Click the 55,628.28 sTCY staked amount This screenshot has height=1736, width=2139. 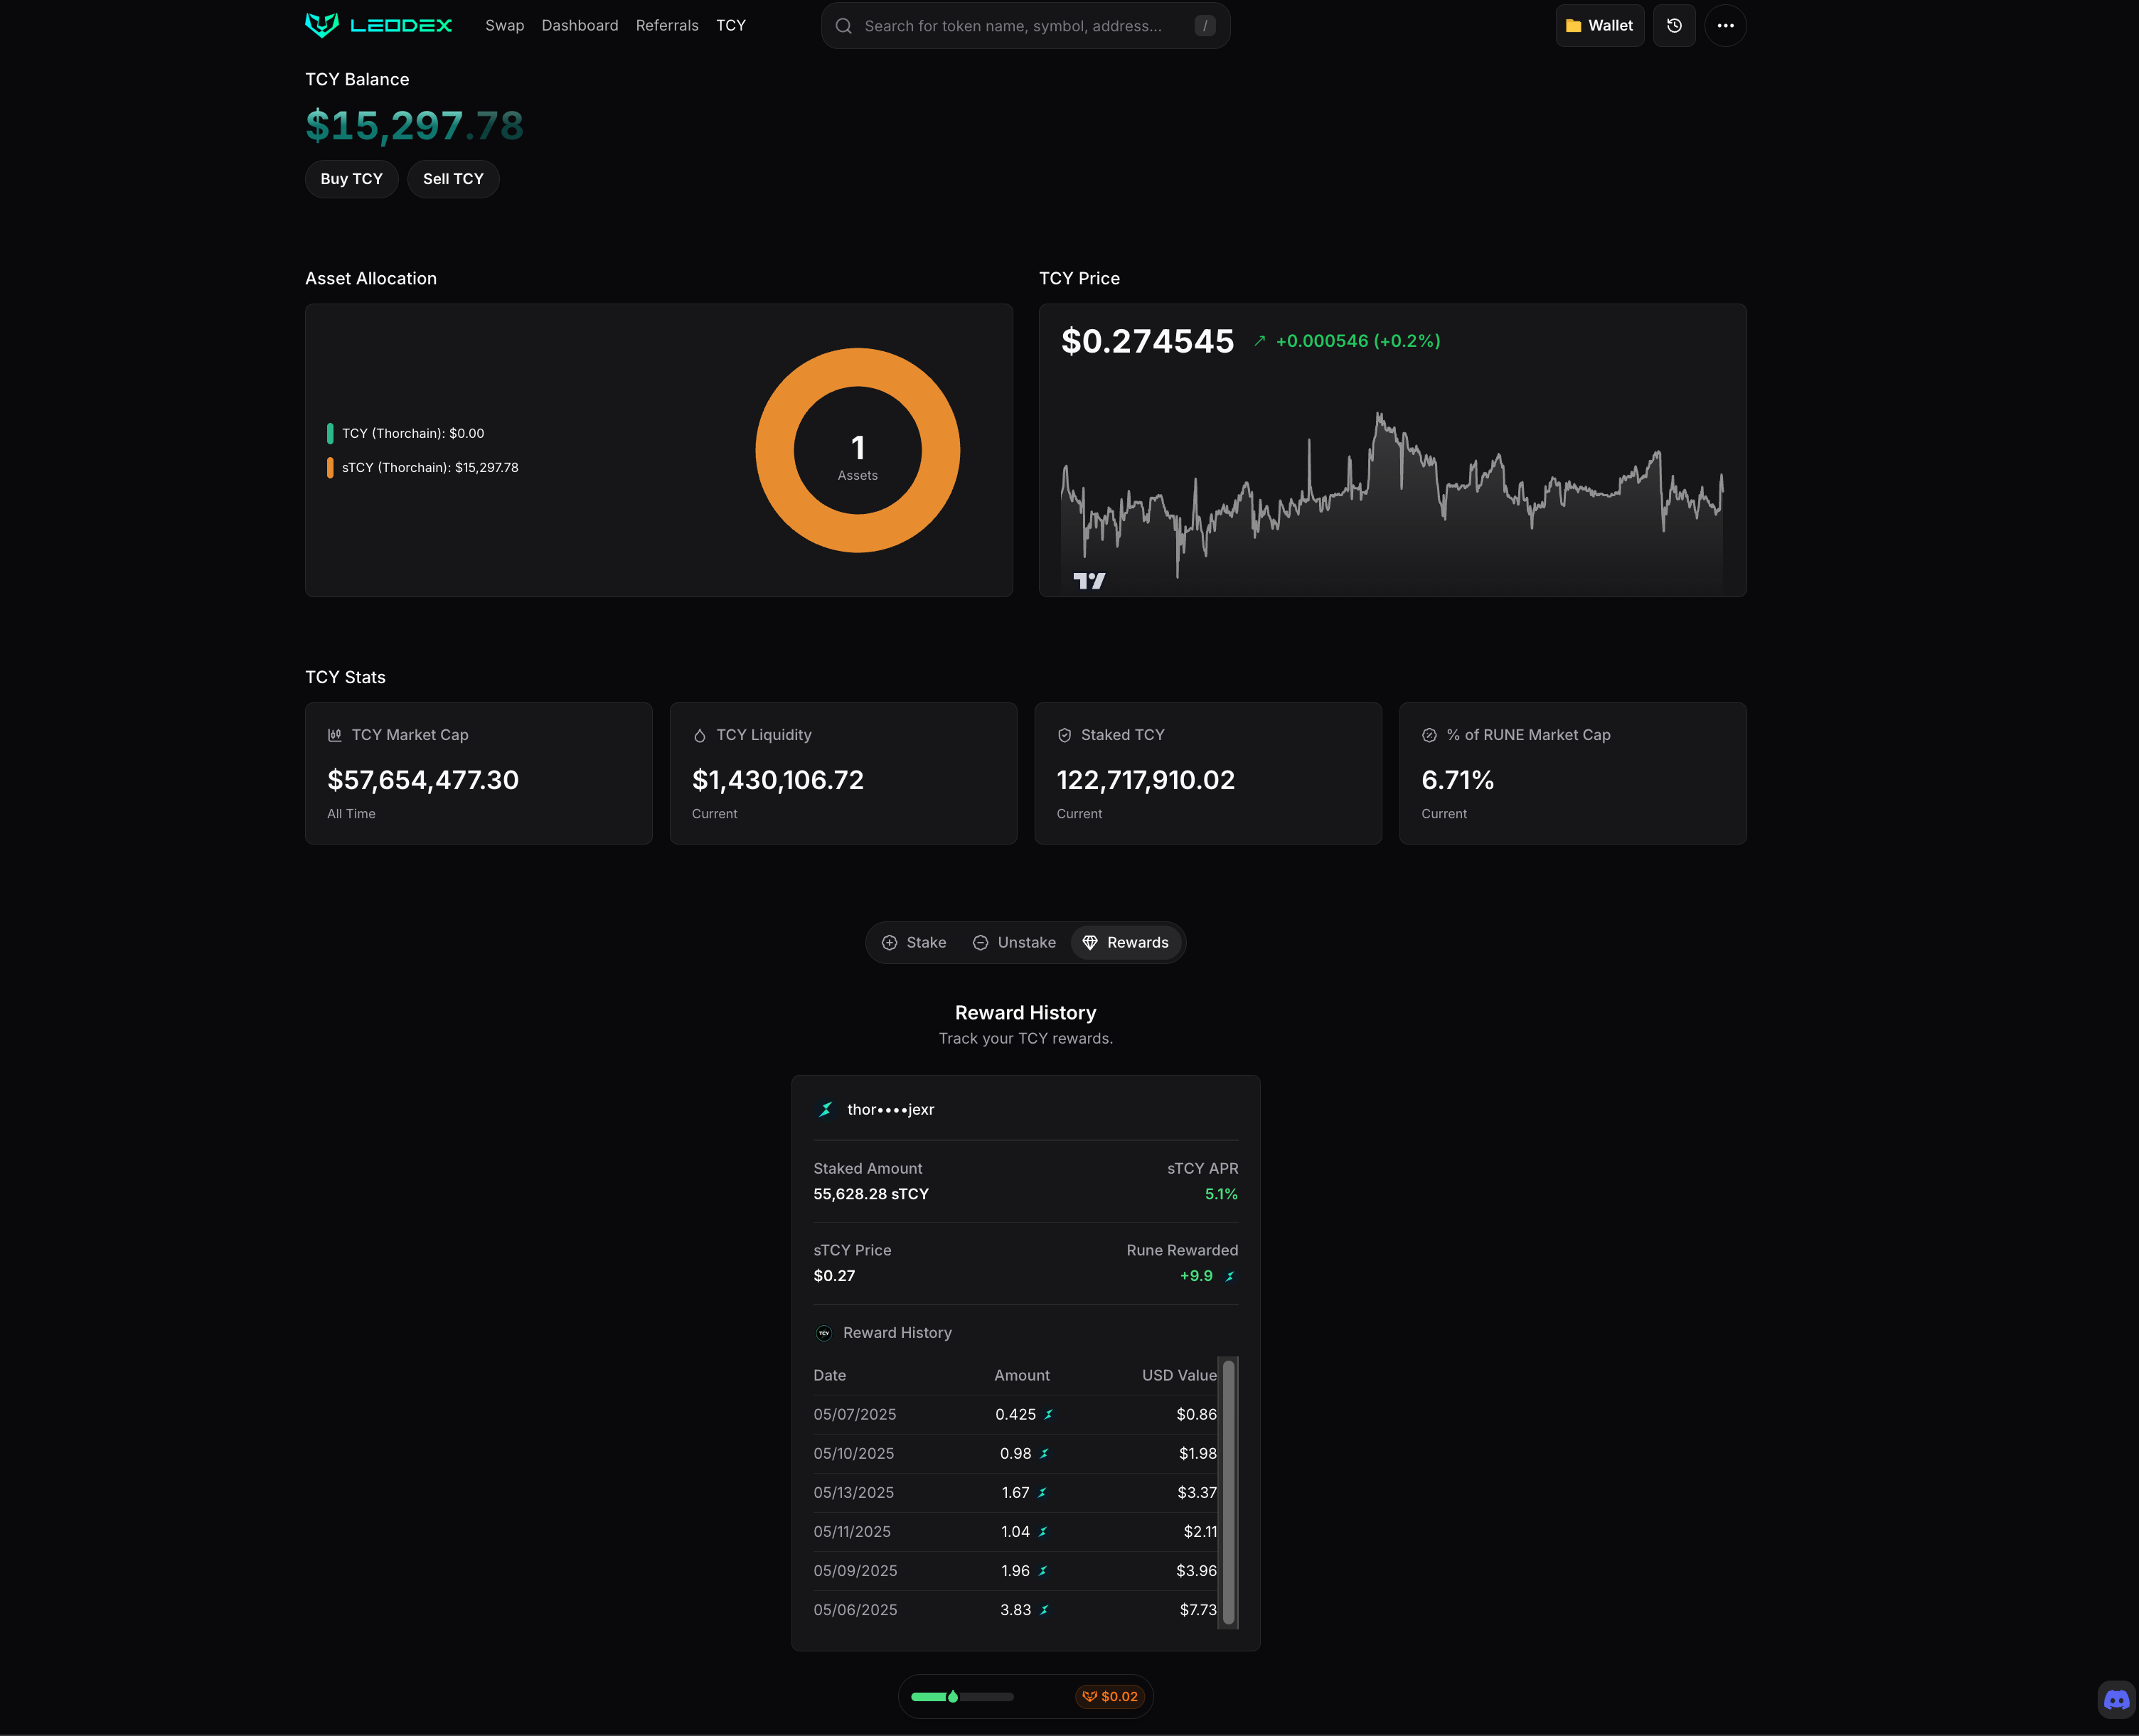[x=870, y=1194]
